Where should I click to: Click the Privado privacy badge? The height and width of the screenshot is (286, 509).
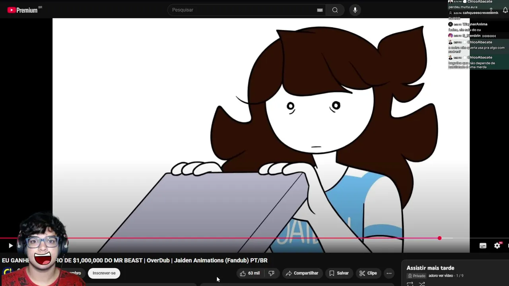pyautogui.click(x=417, y=276)
